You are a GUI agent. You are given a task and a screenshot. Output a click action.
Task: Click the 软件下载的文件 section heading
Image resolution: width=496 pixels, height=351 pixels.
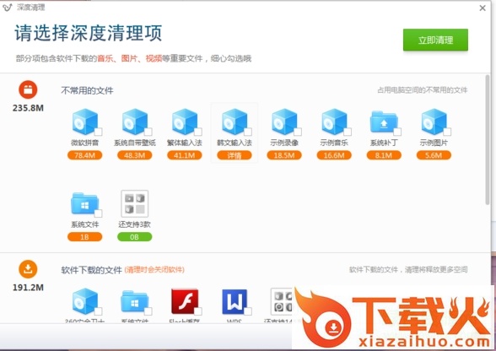click(x=91, y=270)
